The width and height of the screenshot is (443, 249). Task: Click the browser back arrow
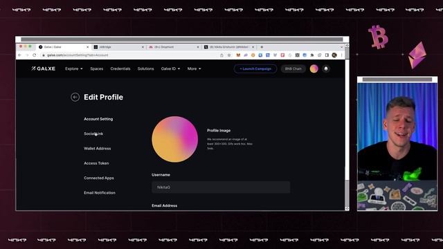click(19, 55)
